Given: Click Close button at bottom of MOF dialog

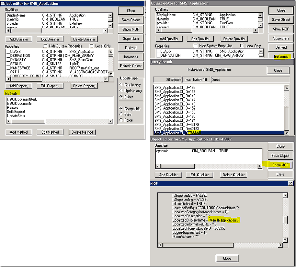Looking at the screenshot, I should 227,259.
